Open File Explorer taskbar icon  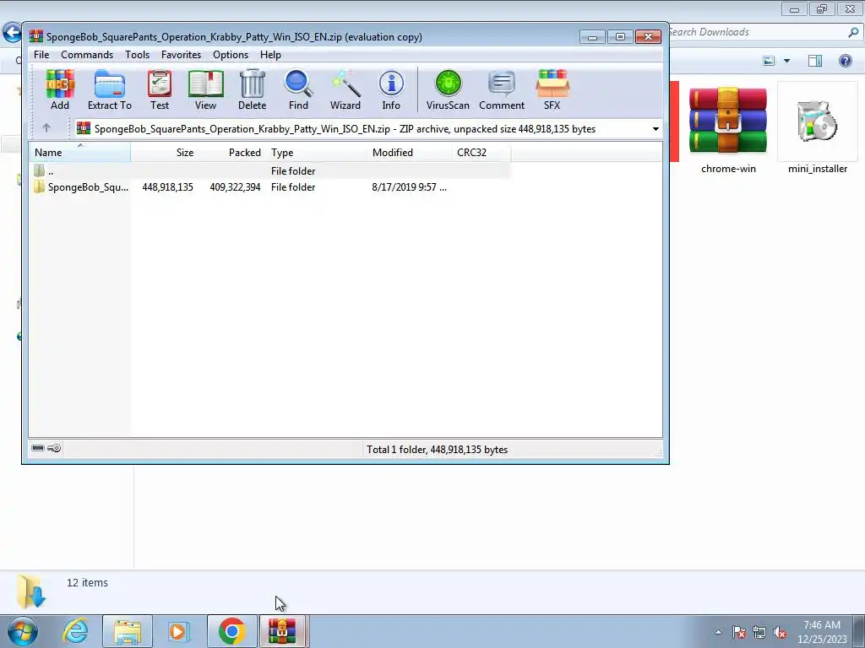pos(128,631)
